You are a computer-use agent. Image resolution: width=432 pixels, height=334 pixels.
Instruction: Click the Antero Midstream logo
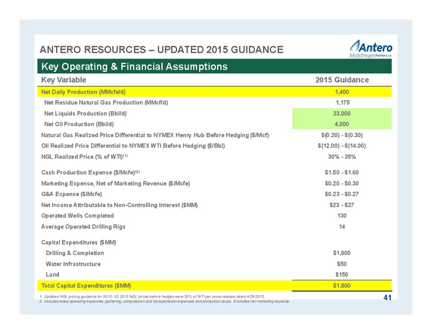(x=371, y=49)
